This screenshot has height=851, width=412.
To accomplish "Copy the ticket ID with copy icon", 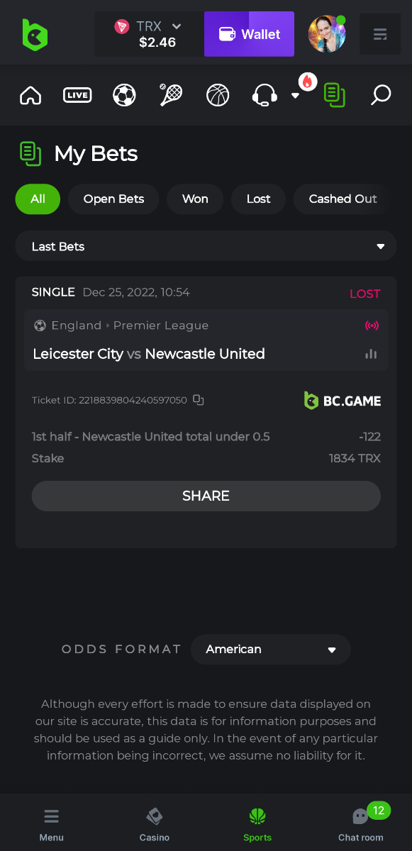I will coord(199,400).
